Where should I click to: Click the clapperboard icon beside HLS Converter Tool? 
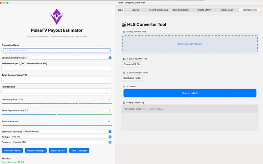coord(124,25)
